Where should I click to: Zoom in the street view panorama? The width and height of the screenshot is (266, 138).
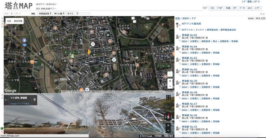click(168, 126)
